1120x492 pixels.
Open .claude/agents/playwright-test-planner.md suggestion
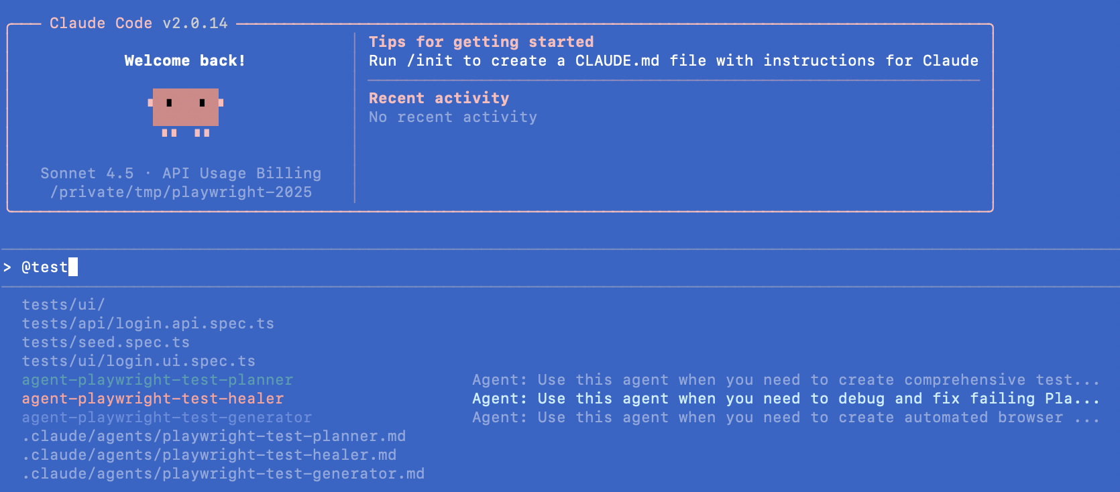tap(213, 436)
